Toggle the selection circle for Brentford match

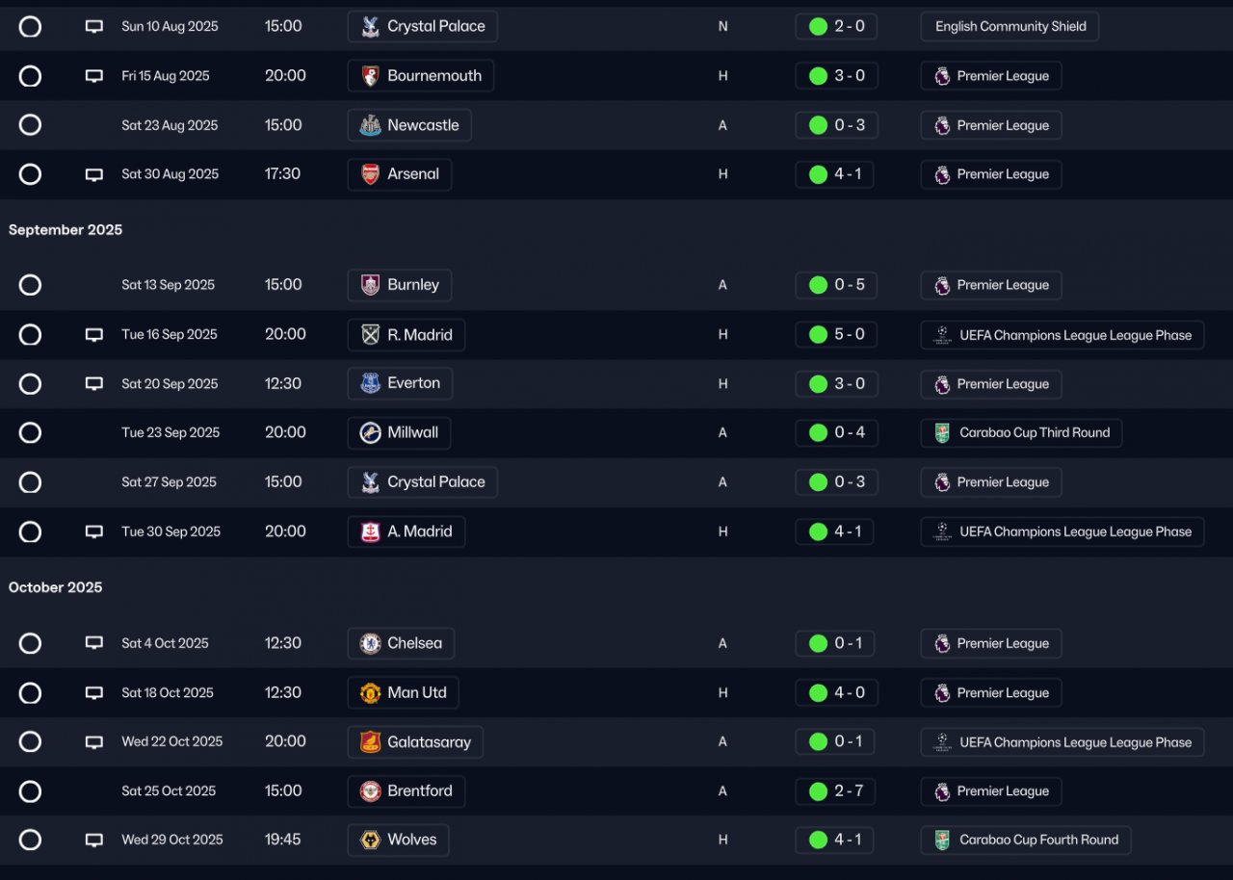pyautogui.click(x=30, y=791)
